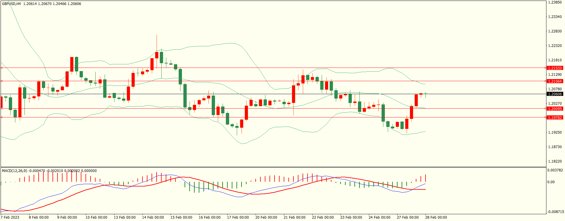The image size is (565, 221).
Task: Click the 28 Feb 00:00 time axis label
Action: point(436,217)
